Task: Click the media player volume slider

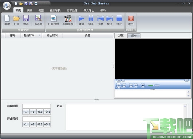Action: pyautogui.click(x=154, y=85)
